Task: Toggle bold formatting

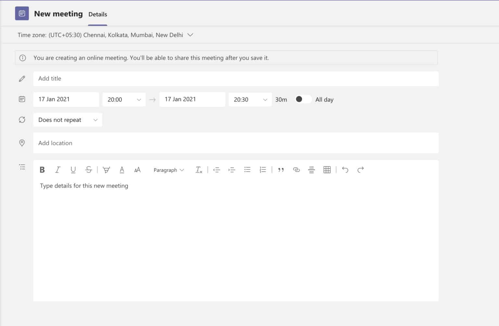Action: [42, 169]
